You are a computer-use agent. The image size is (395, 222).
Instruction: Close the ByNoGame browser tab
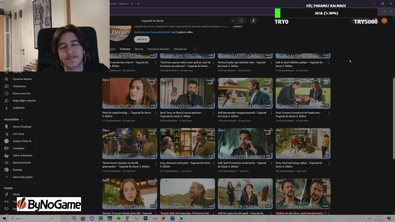132,4
